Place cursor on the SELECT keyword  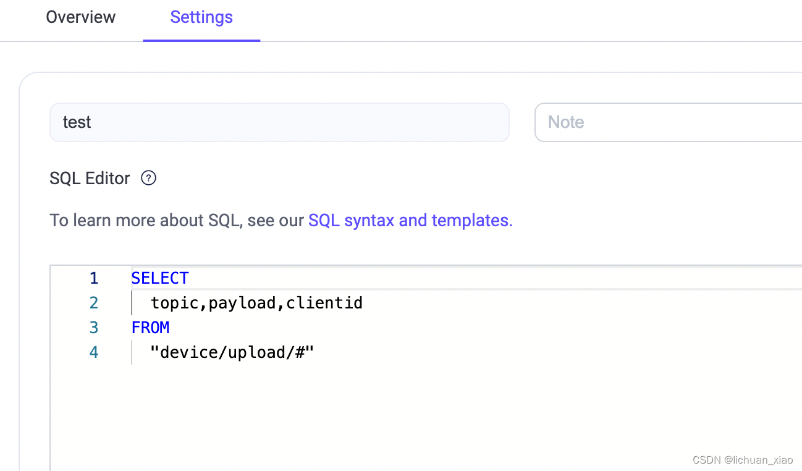point(160,278)
